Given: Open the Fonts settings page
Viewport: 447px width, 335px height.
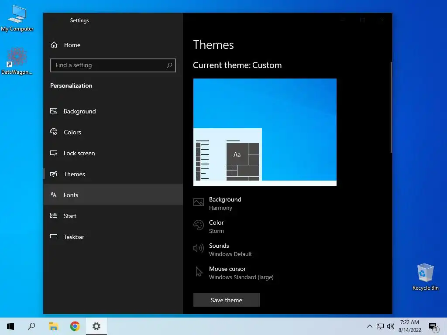Looking at the screenshot, I should pos(113,195).
